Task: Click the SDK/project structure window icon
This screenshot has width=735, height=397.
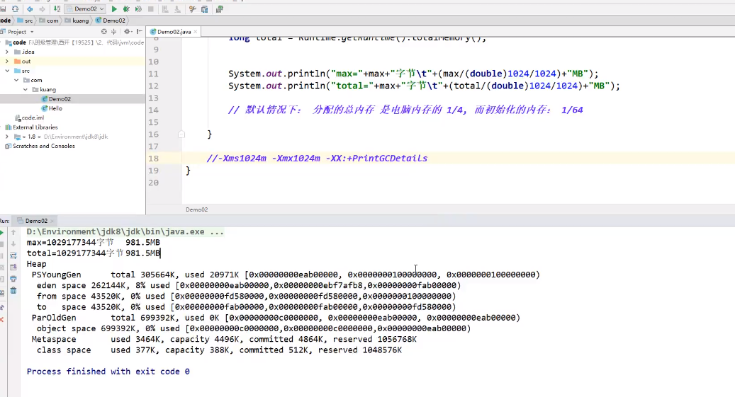Action: [x=205, y=9]
